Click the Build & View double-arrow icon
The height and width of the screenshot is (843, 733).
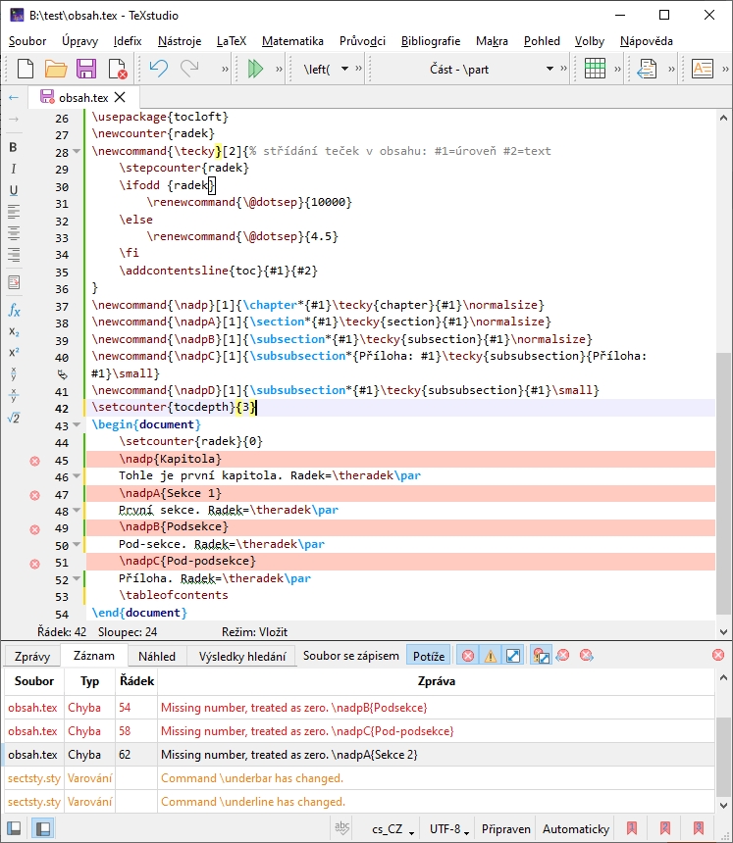coord(256,69)
